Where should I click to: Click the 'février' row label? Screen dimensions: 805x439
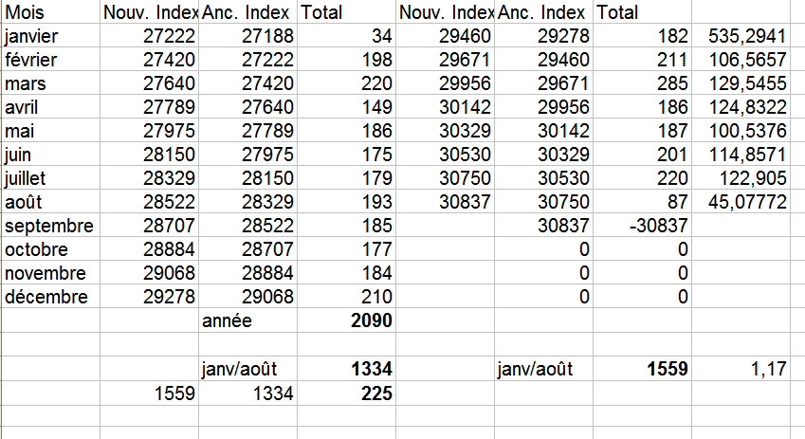click(51, 59)
